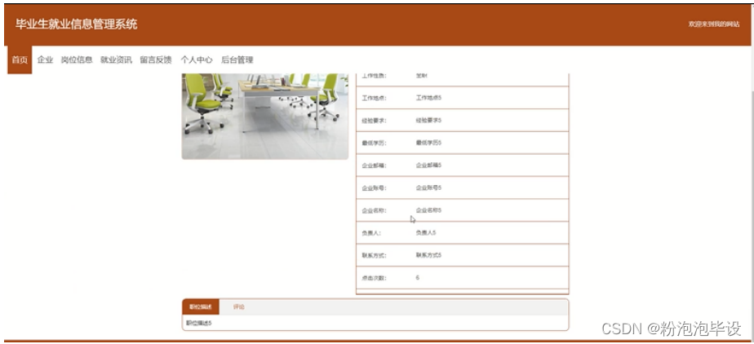Screen dimensions: 754x344
Task: Click the 企业邮箱: label
Action: (374, 165)
